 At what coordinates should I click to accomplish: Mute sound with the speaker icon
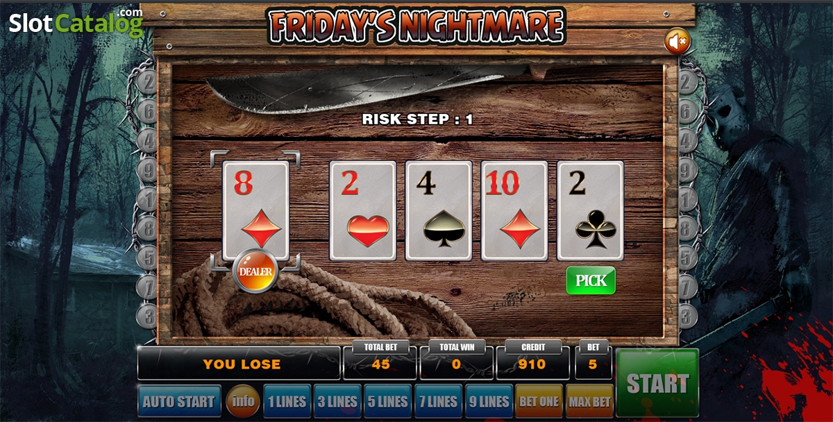(x=678, y=42)
